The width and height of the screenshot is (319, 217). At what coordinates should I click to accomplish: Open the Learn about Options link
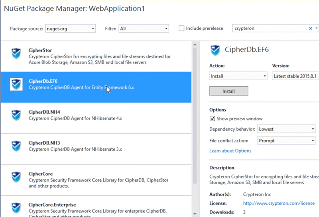230,151
